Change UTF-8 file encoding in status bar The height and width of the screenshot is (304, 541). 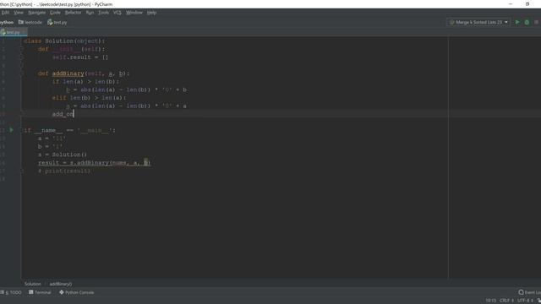pyautogui.click(x=525, y=301)
